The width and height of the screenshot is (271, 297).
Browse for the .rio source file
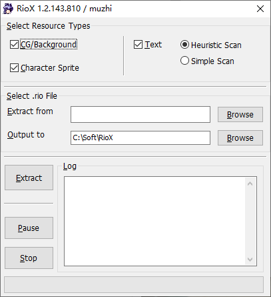240,115
